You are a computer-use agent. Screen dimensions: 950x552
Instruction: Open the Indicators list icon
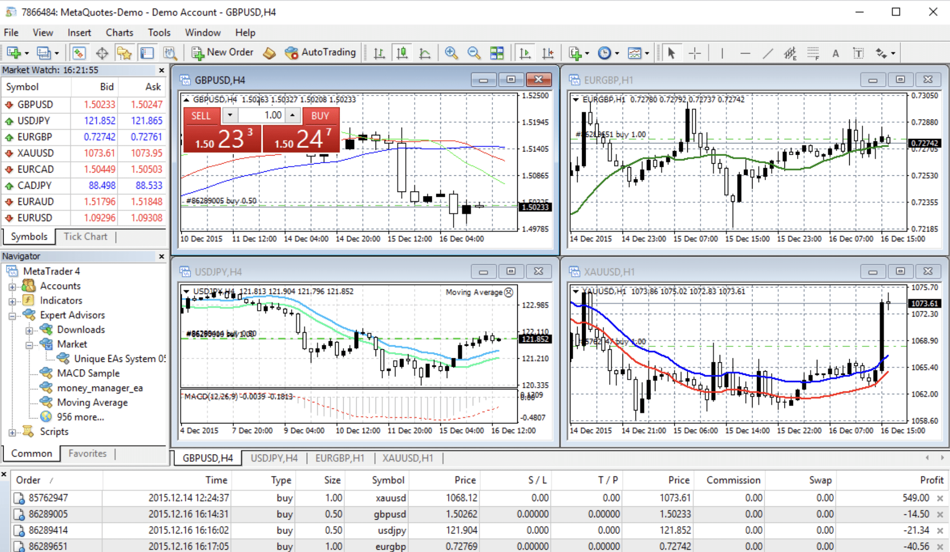tap(575, 53)
